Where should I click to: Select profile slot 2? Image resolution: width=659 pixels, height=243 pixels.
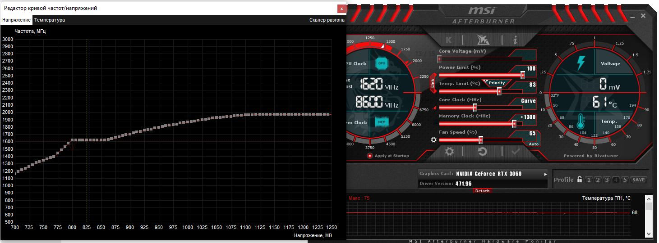click(598, 180)
